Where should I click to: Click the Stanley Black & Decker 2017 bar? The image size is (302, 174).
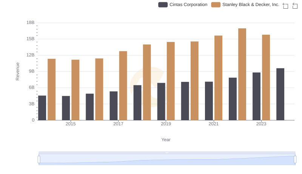coord(123,86)
